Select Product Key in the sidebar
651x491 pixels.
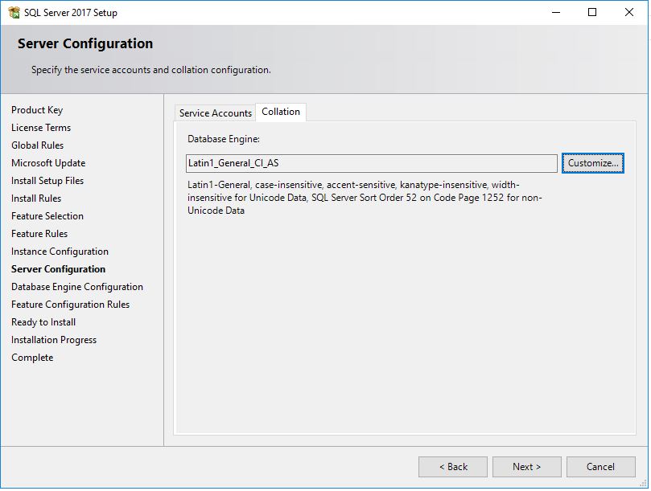pos(36,109)
